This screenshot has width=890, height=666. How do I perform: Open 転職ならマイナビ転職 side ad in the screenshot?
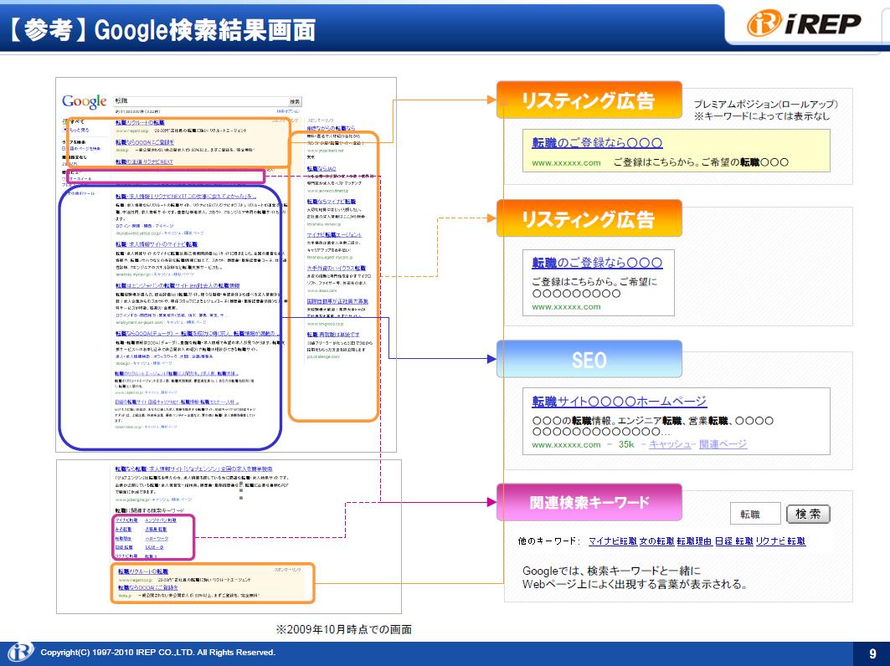click(332, 202)
